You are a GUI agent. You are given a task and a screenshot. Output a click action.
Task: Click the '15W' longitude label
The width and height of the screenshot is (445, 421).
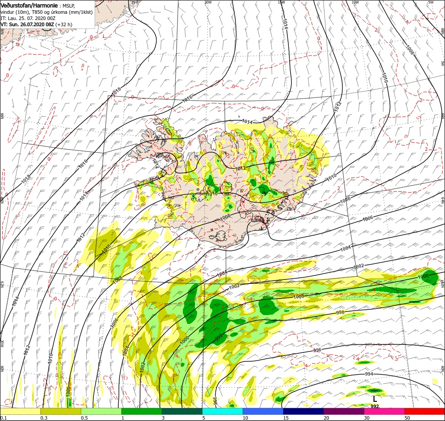pos(282,2)
